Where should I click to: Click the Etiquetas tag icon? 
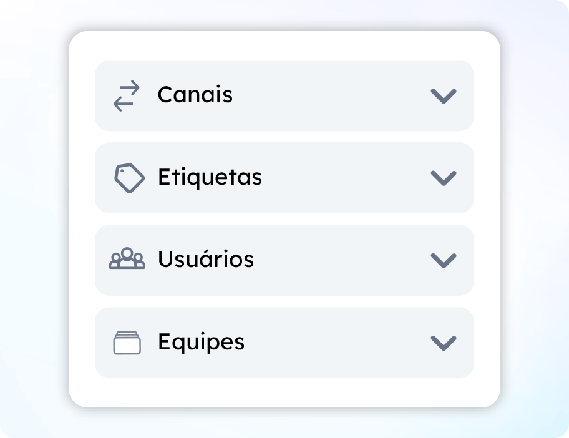pos(129,178)
